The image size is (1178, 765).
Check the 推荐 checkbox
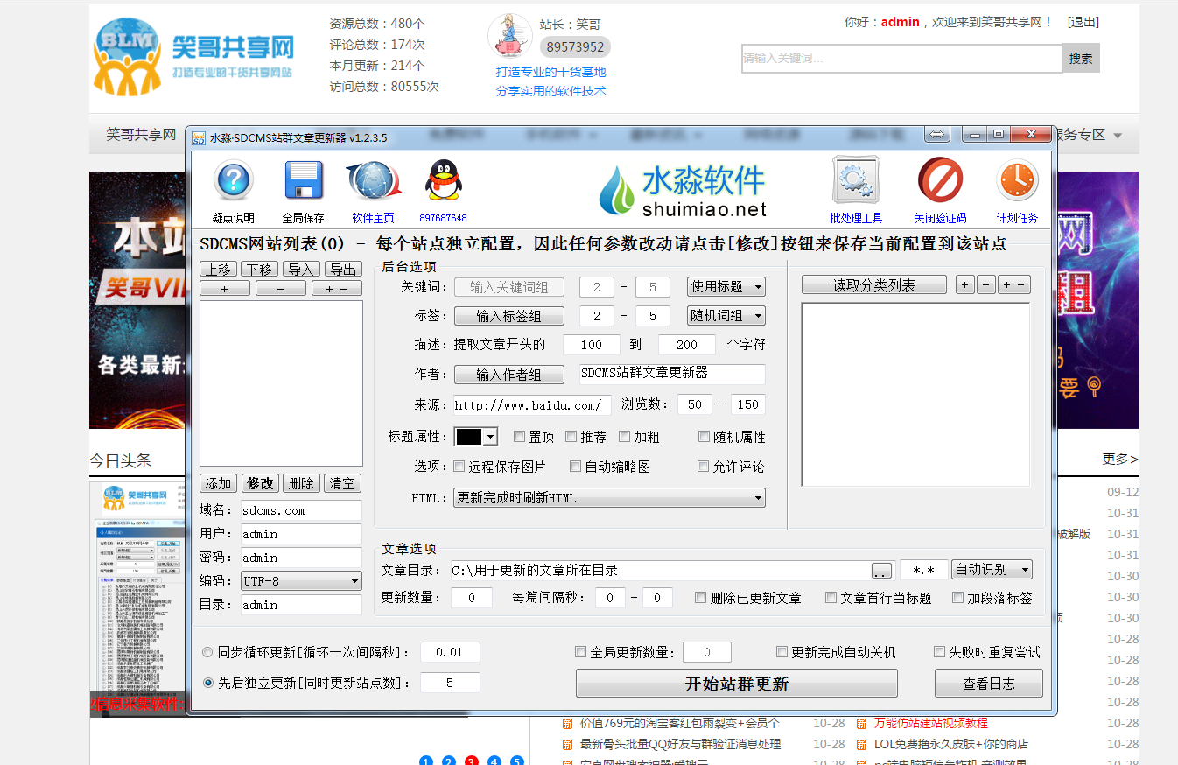tap(571, 437)
